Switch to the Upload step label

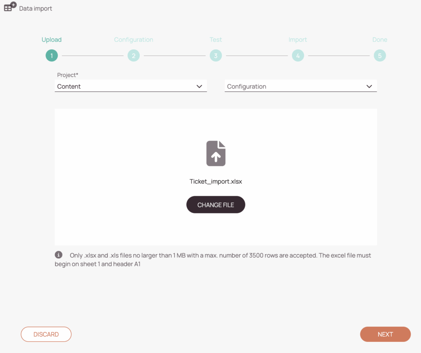(x=51, y=40)
